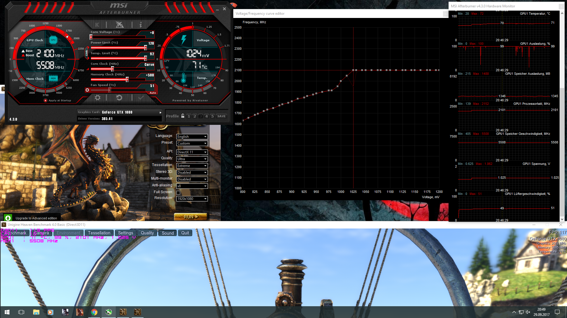Enable the Full Screen checkbox in Heaven
The height and width of the screenshot is (318, 567).
[x=178, y=193]
